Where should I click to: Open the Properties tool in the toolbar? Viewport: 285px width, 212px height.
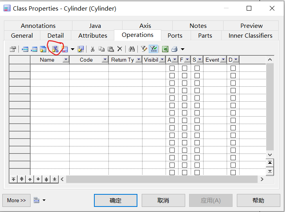[13, 49]
